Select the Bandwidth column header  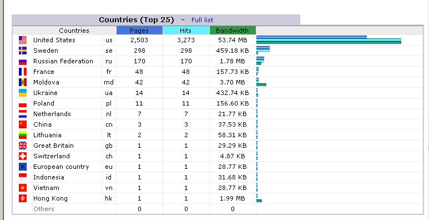pos(233,31)
